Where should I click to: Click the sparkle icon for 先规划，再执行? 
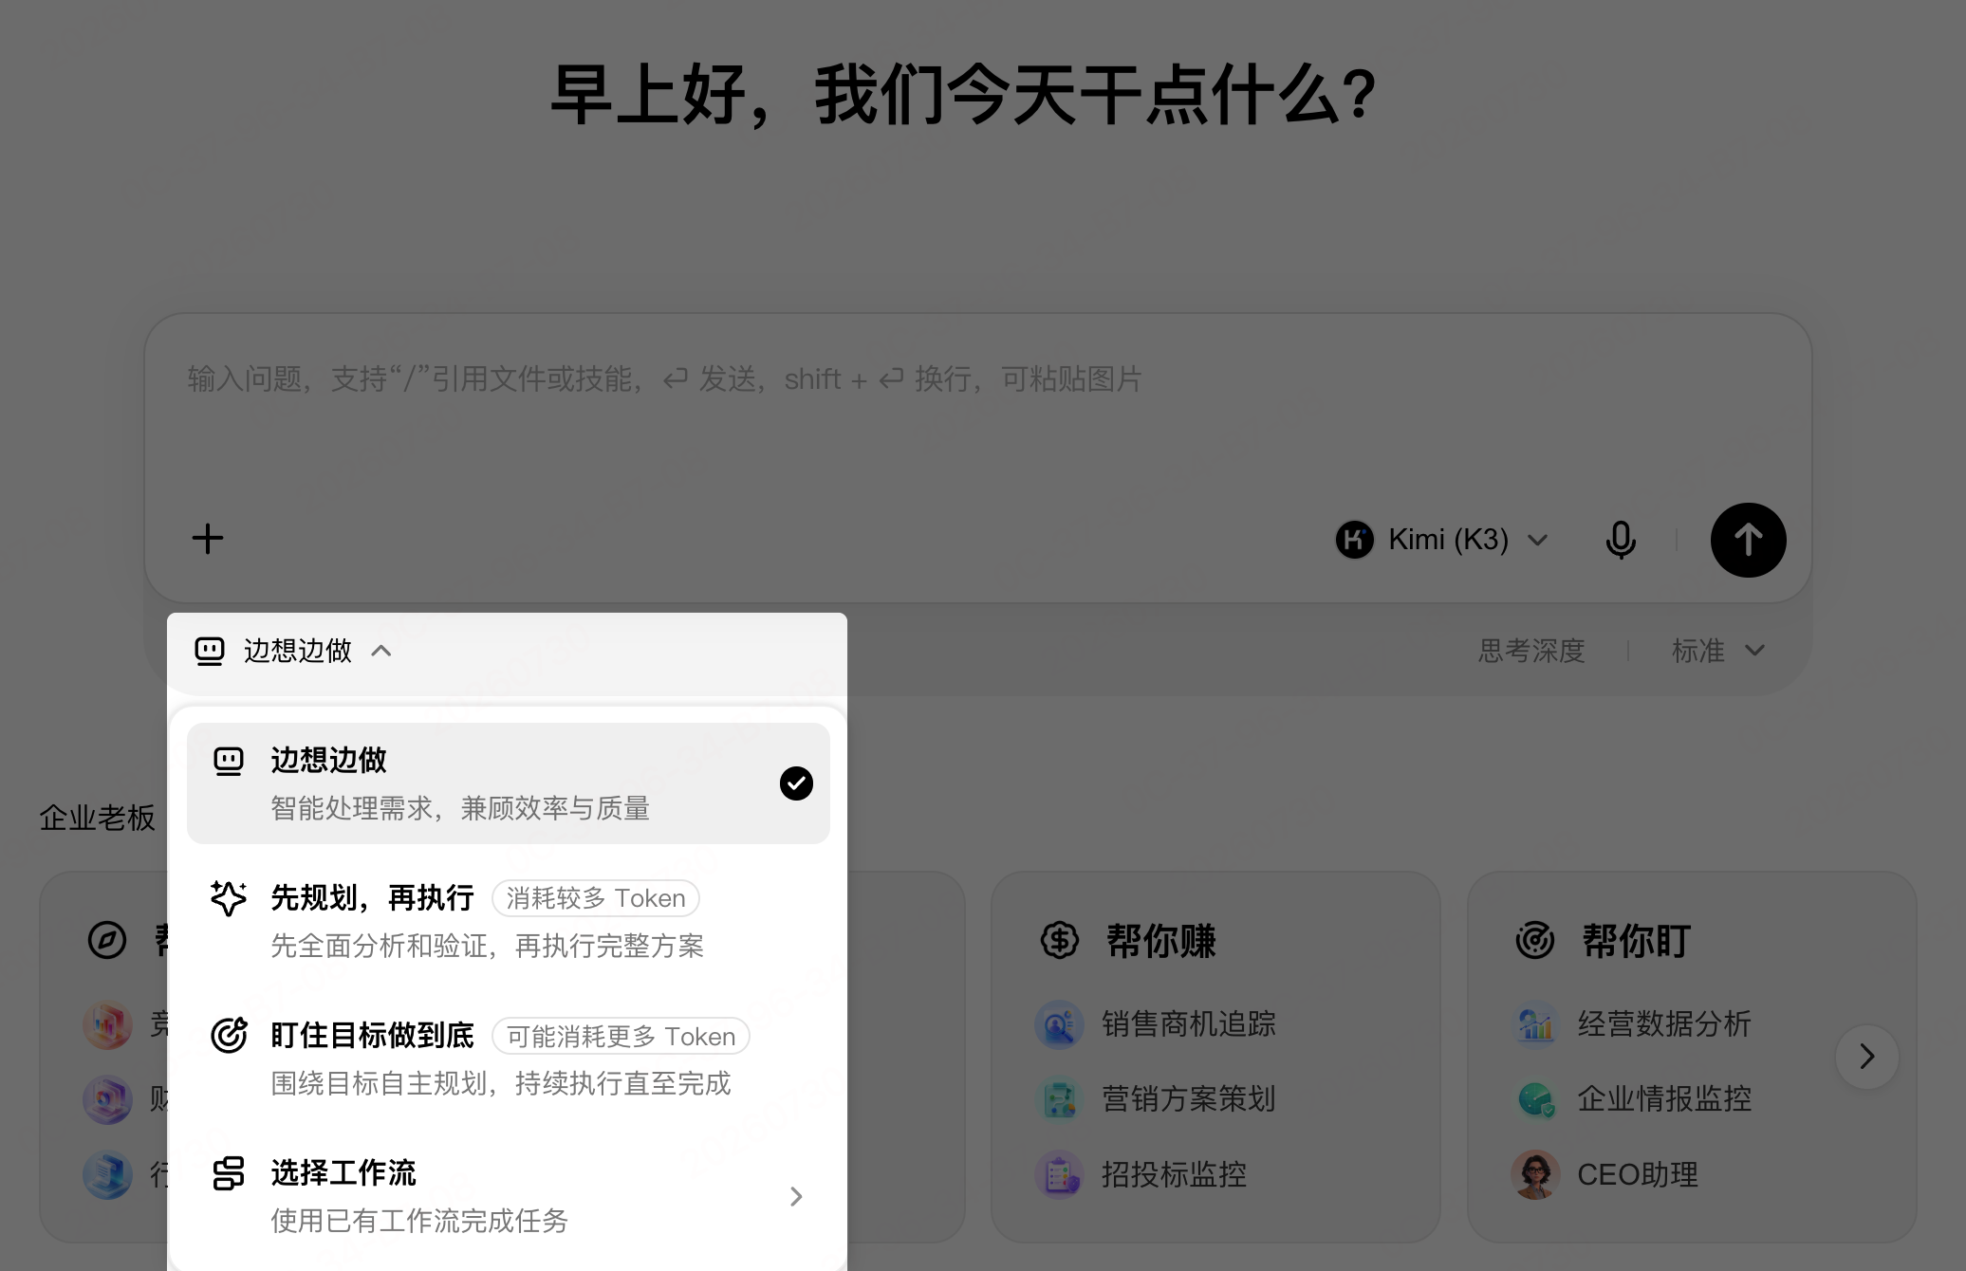point(229,898)
